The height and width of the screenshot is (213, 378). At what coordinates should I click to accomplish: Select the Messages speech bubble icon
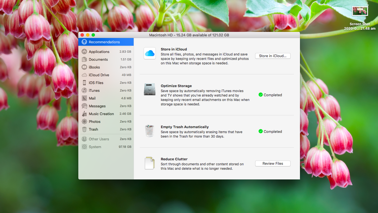point(84,106)
